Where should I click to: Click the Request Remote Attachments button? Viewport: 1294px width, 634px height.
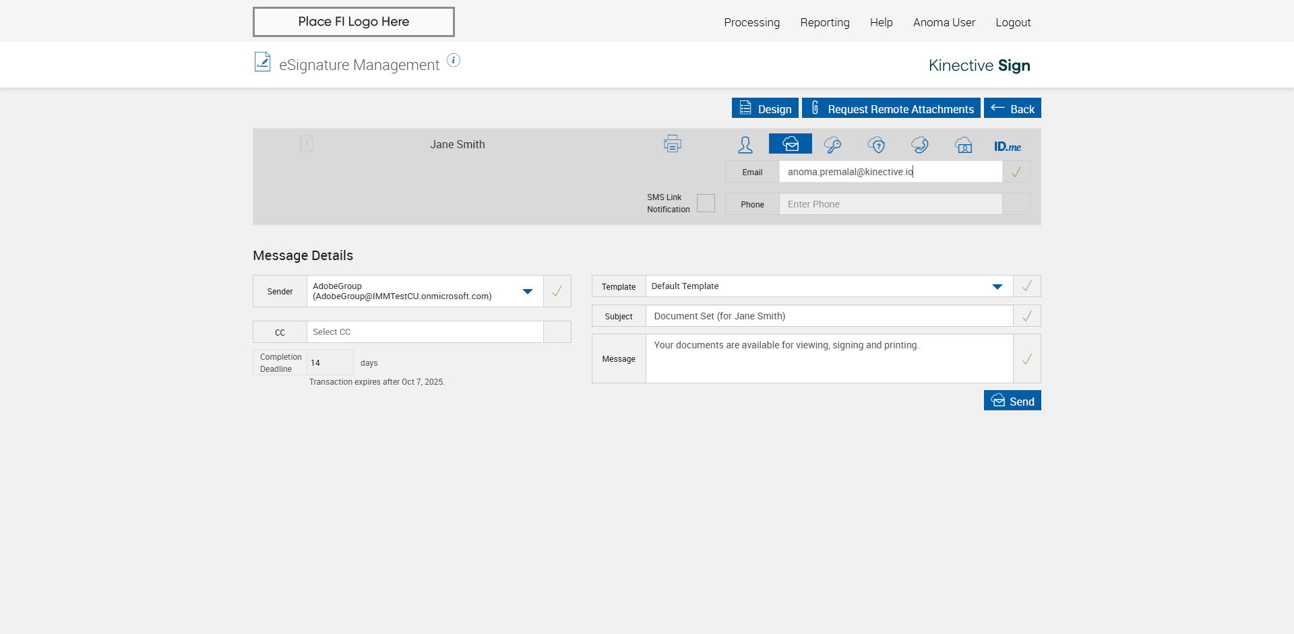point(891,108)
